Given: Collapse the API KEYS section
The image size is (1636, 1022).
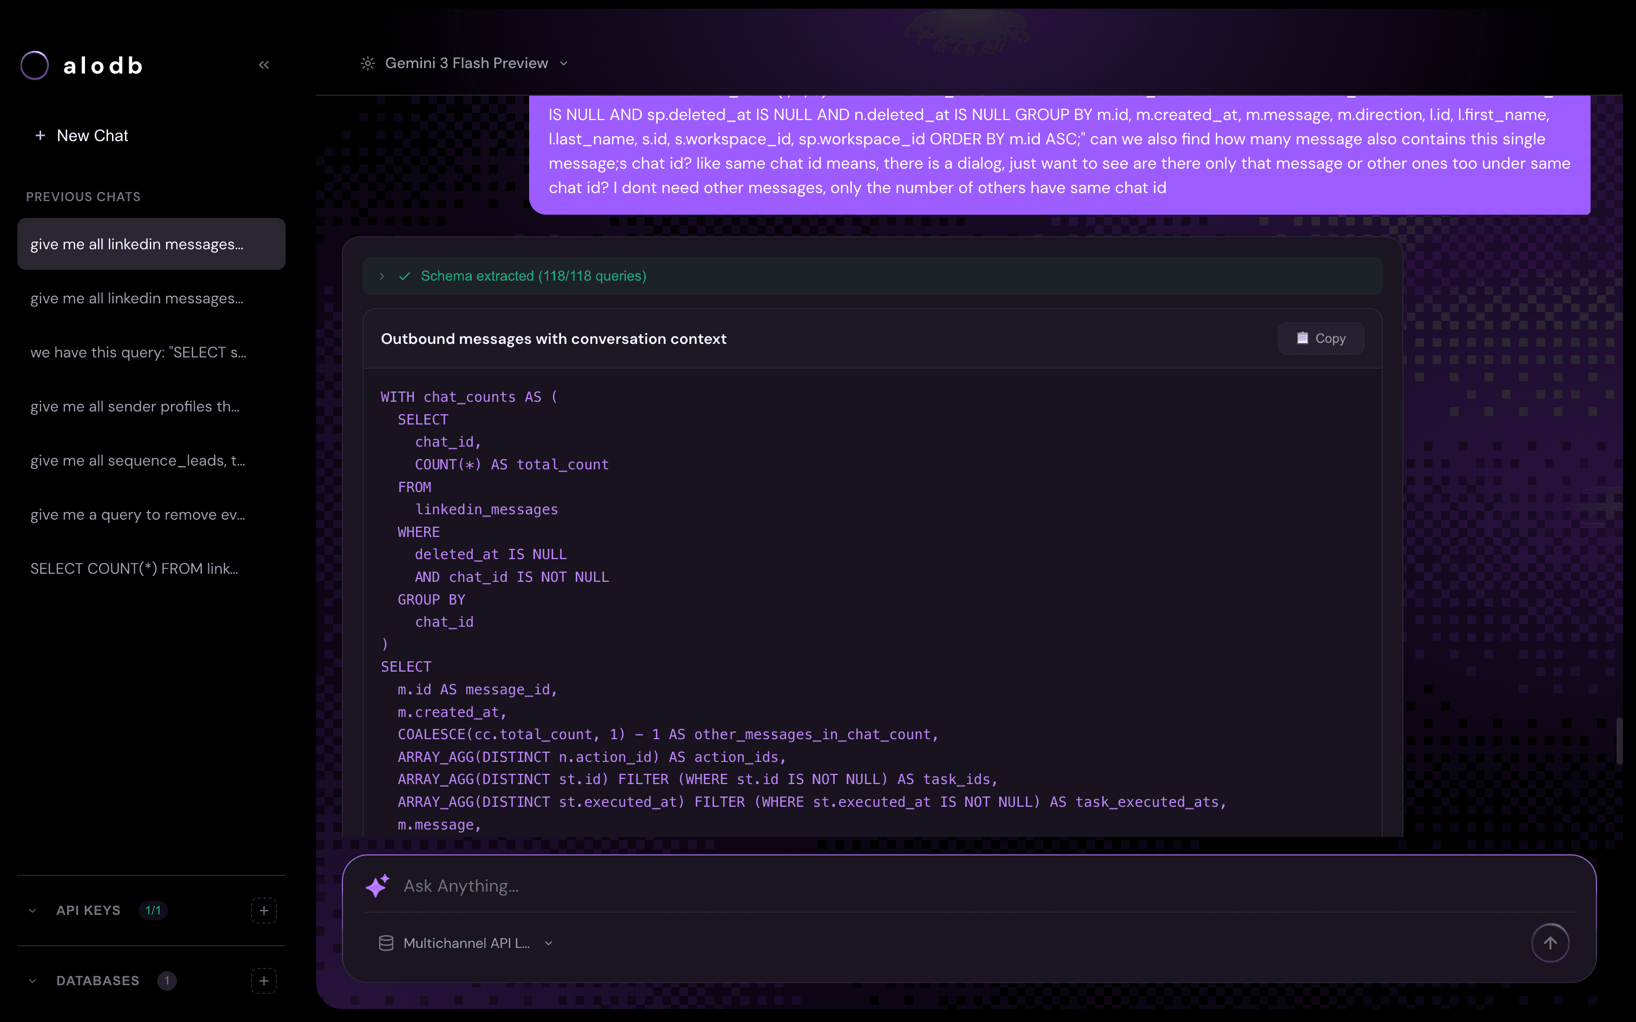Looking at the screenshot, I should 32,910.
